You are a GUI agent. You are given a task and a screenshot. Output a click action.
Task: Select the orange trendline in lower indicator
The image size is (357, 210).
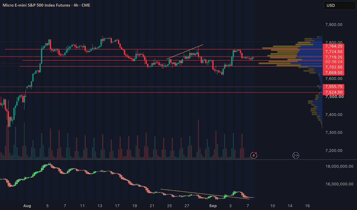pyautogui.click(x=205, y=194)
